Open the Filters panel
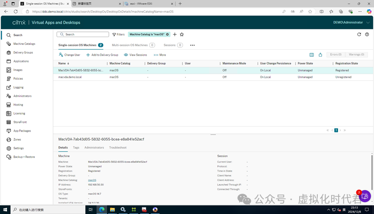374x214 pixels. coord(118,34)
